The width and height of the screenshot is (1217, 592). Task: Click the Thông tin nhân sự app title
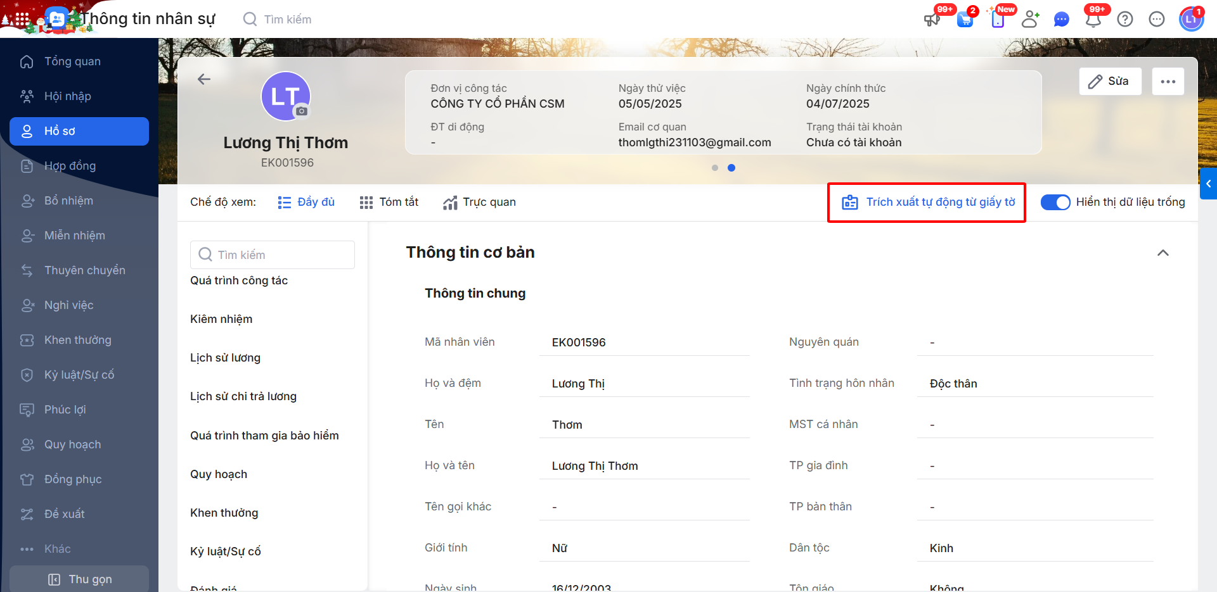coord(148,19)
